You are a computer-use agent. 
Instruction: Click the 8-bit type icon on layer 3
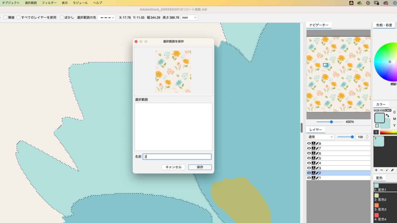[x=313, y=168]
